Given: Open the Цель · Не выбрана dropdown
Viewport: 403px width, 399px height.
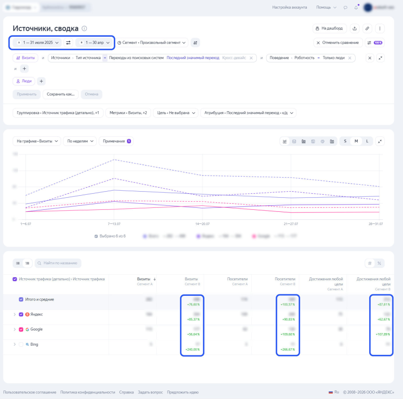Looking at the screenshot, I should click(176, 113).
